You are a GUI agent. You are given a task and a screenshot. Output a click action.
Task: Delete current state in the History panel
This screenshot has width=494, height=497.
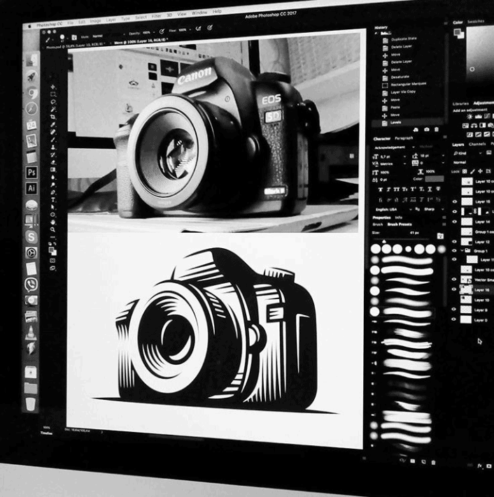(x=437, y=129)
